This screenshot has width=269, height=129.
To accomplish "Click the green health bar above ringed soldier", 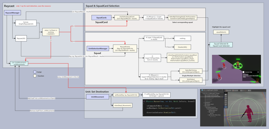I will 238,59.
